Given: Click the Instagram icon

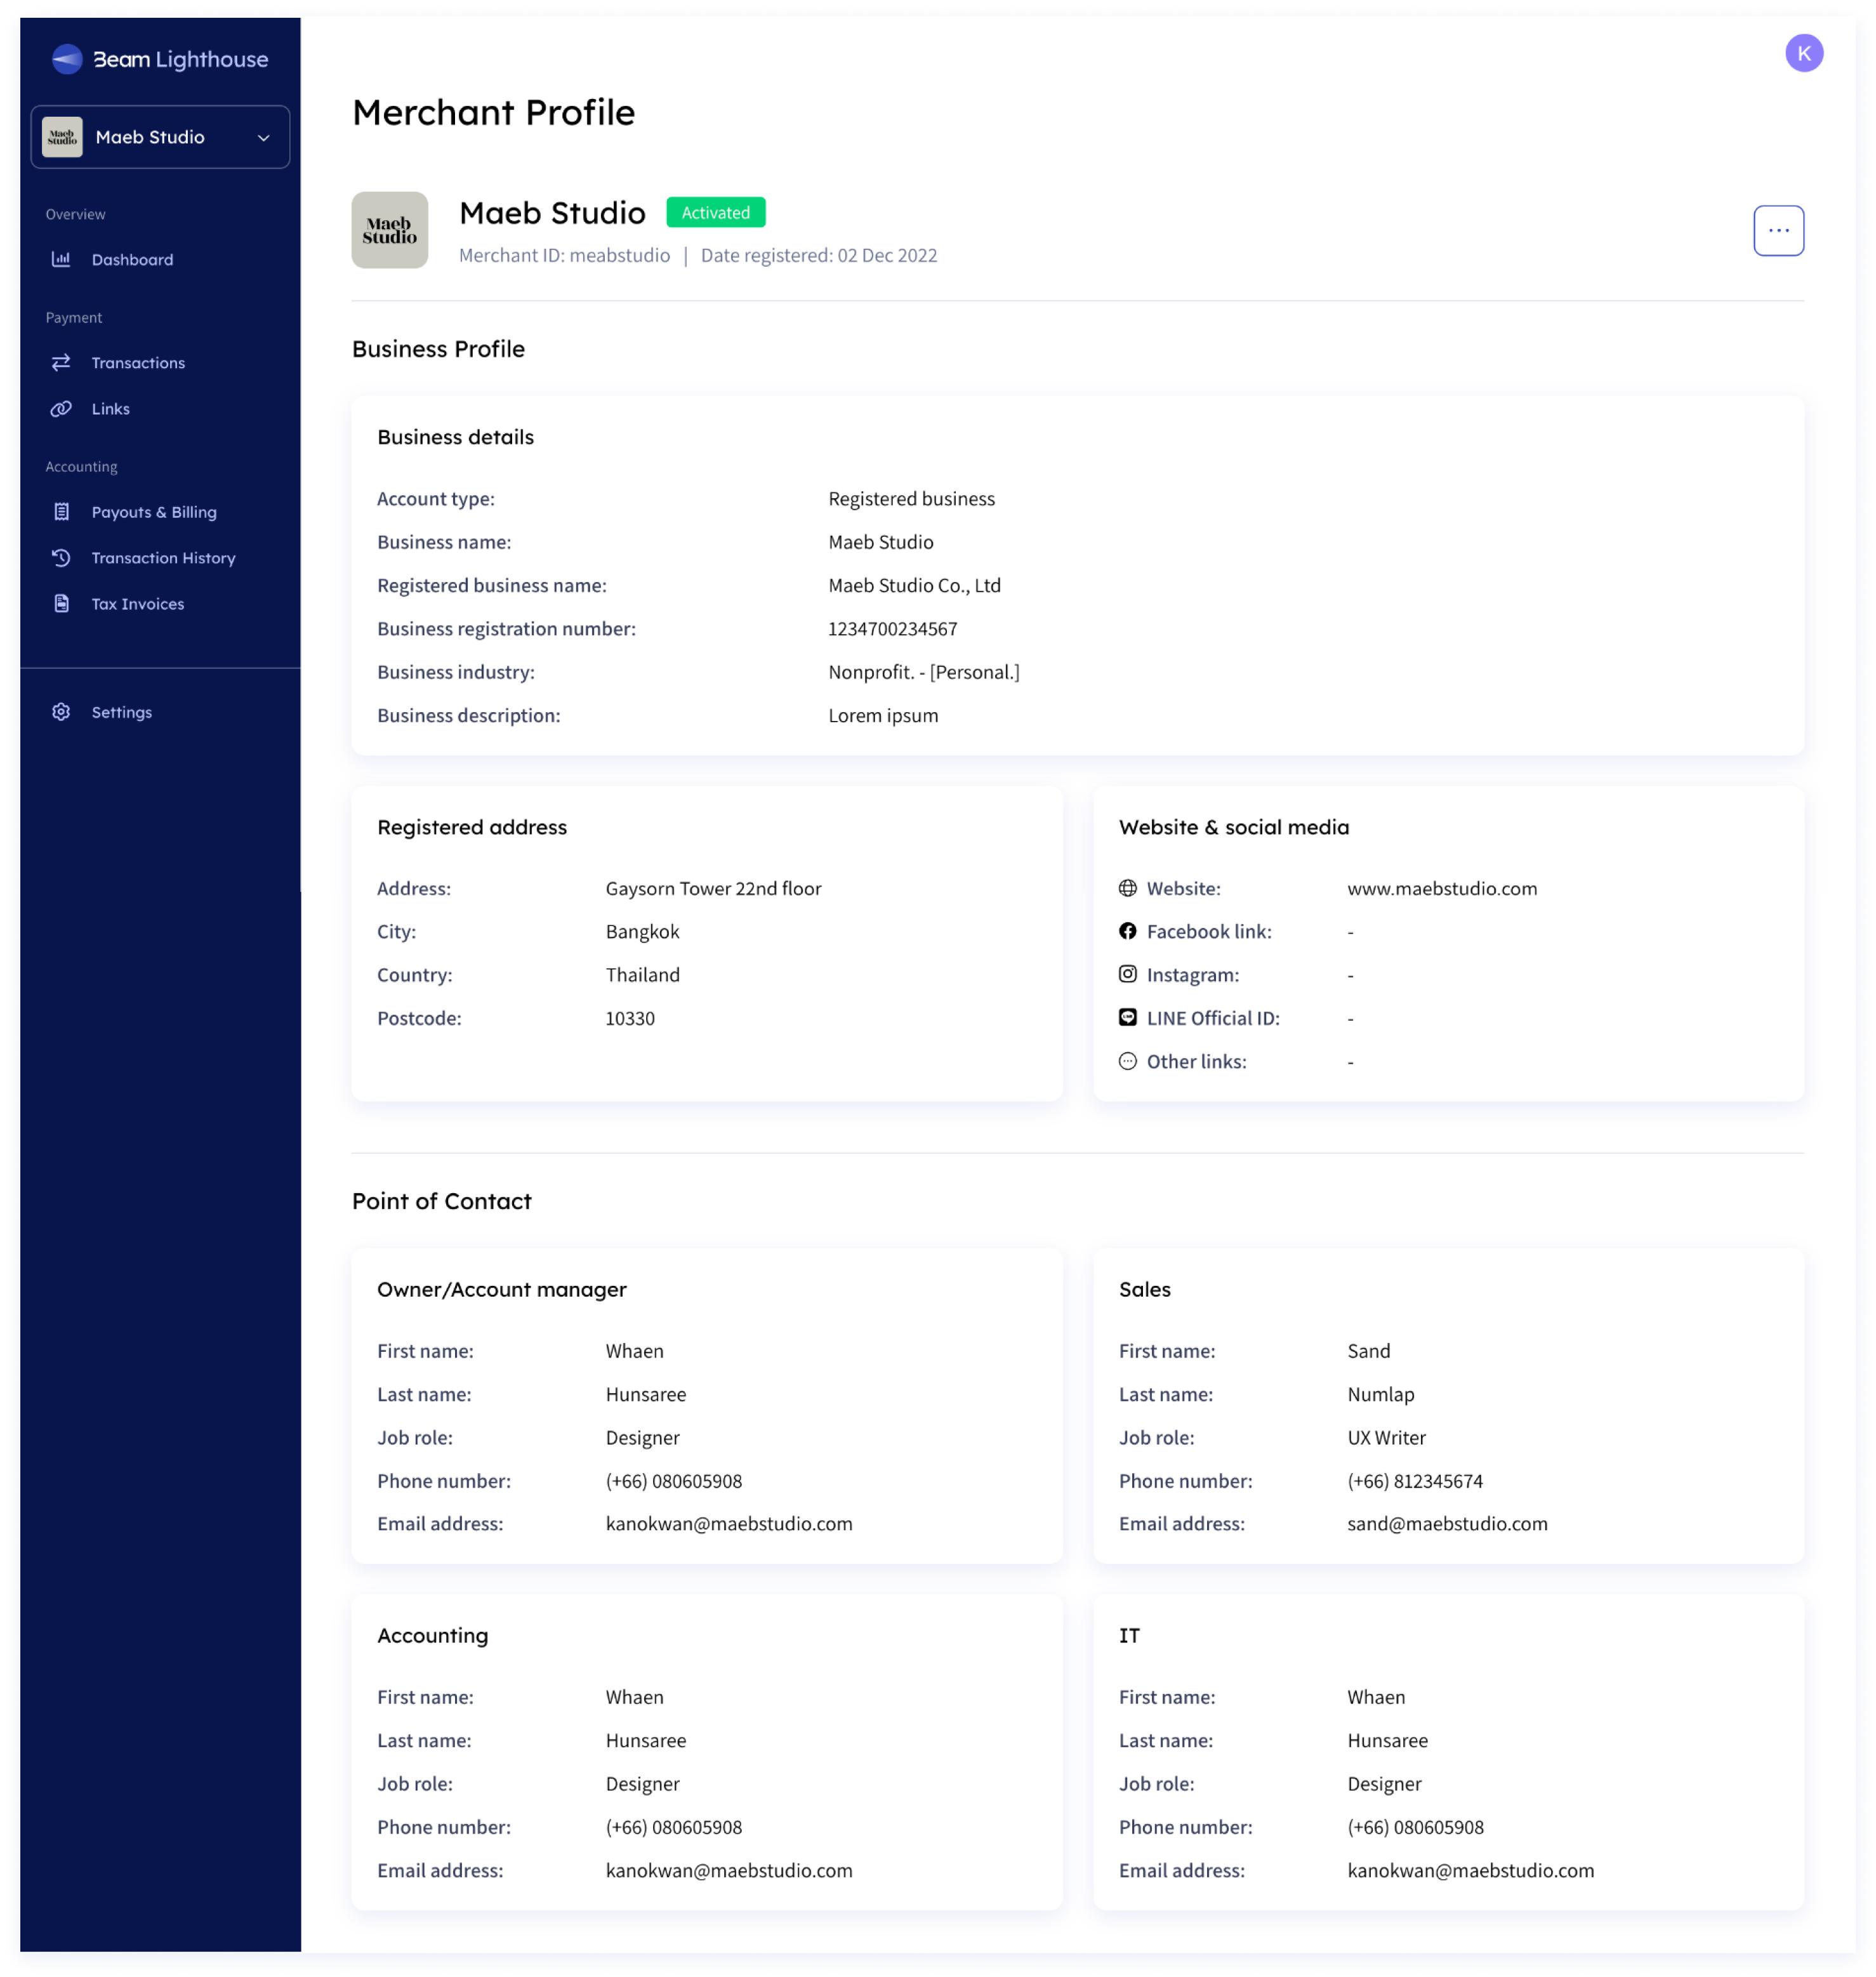Looking at the screenshot, I should pyautogui.click(x=1127, y=973).
